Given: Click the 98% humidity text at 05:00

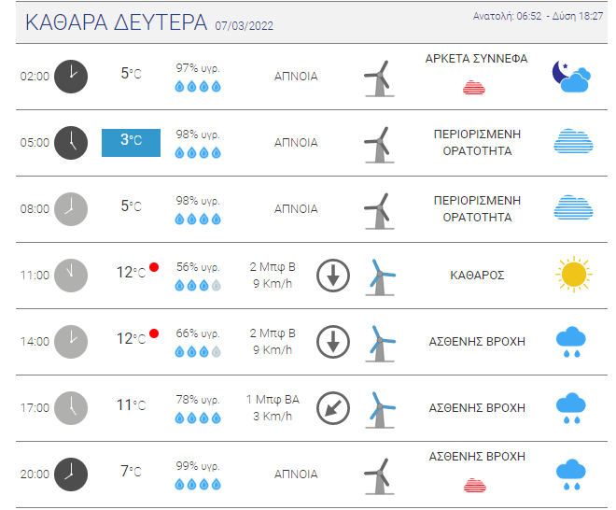Looking at the screenshot, I should tap(199, 134).
